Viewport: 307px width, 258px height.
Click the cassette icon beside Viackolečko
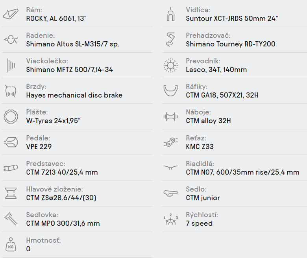pyautogui.click(x=11, y=65)
